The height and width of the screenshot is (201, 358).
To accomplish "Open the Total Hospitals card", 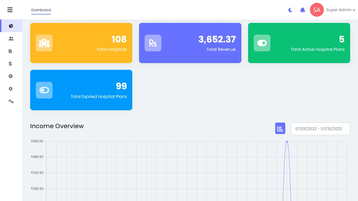I will point(81,43).
